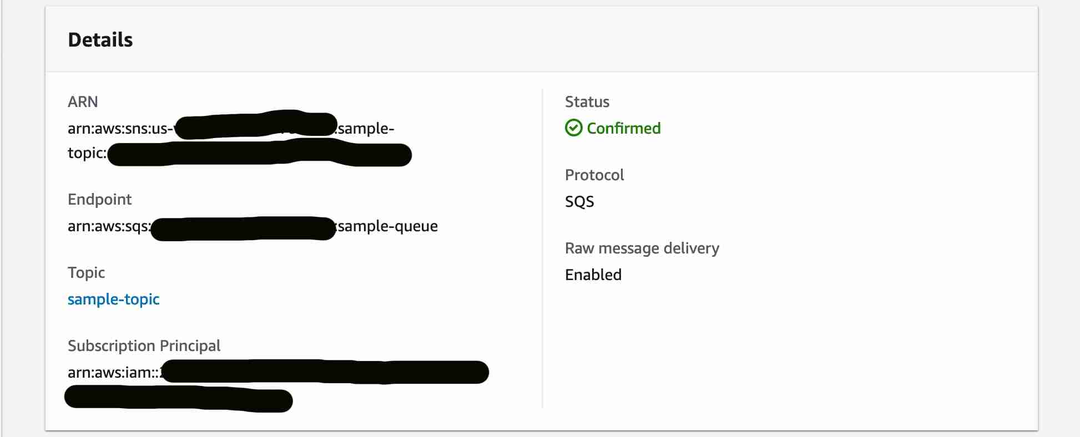
Task: Click the Raw message delivery label
Action: tap(642, 248)
